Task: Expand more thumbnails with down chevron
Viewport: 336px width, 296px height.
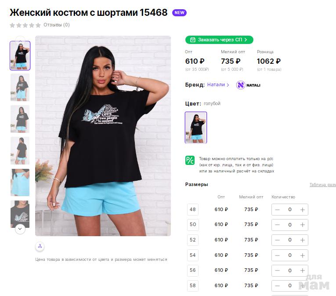Action: click(20, 229)
